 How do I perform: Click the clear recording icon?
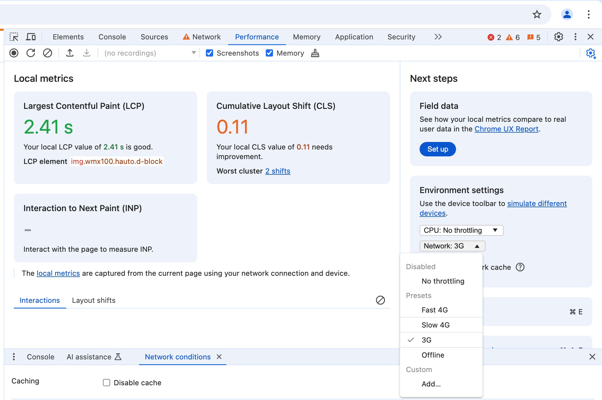48,53
